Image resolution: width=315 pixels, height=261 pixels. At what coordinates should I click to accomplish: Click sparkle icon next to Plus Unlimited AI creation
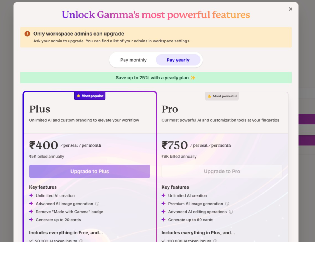[x=31, y=196]
